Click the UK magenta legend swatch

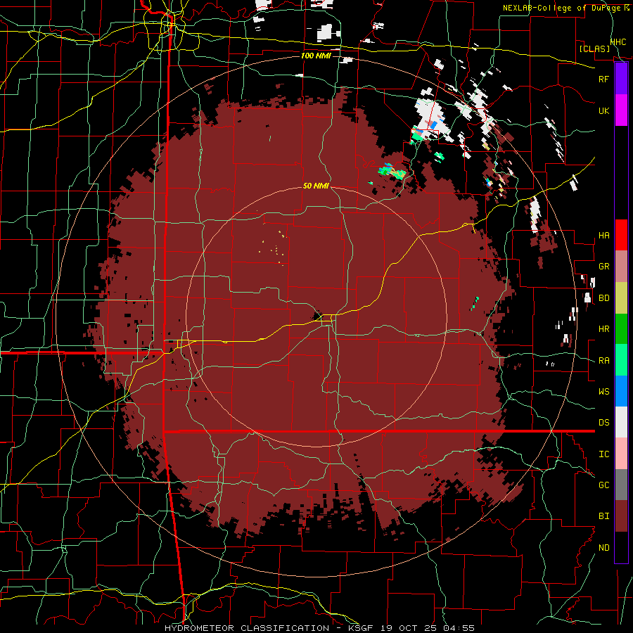click(x=621, y=110)
